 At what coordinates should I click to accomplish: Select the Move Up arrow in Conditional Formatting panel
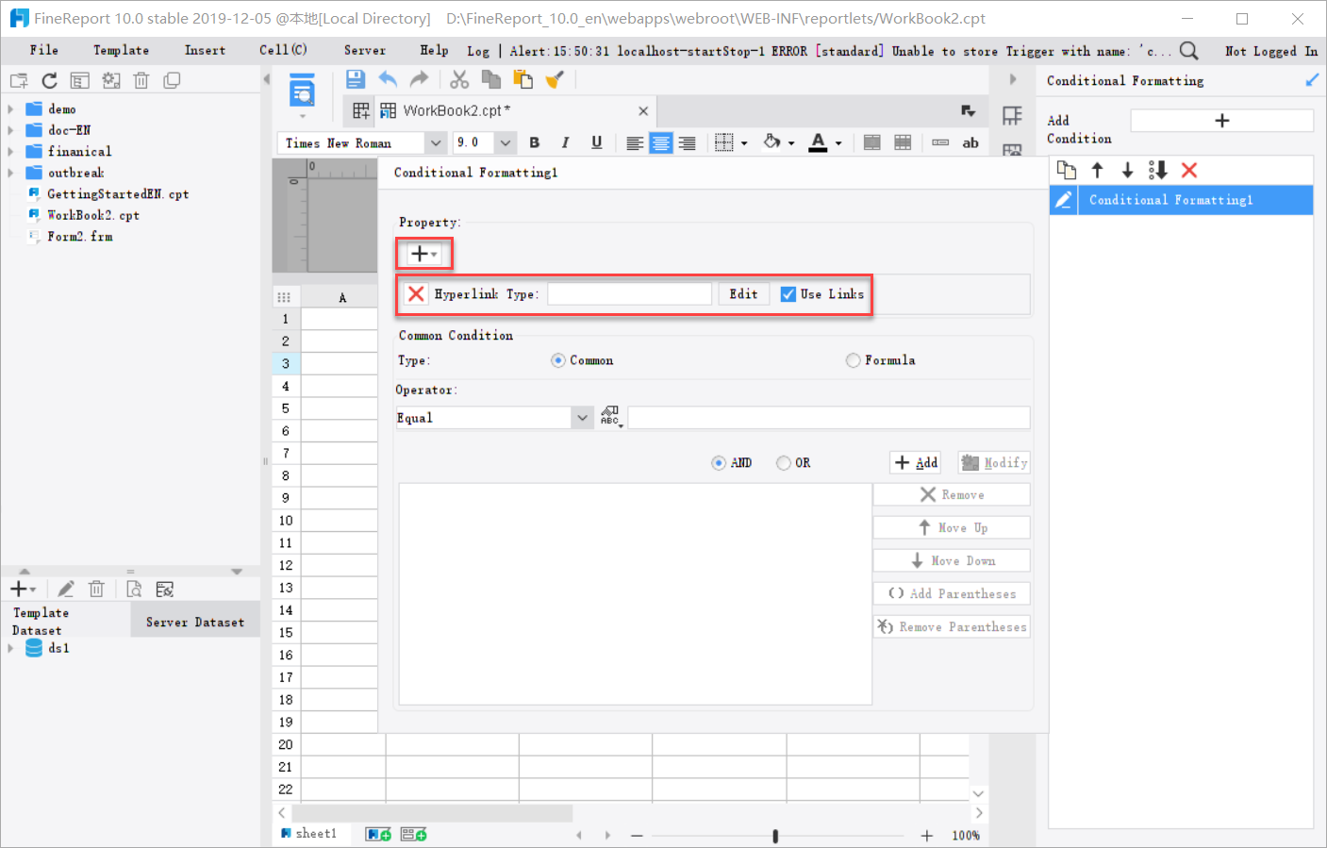tap(1096, 170)
